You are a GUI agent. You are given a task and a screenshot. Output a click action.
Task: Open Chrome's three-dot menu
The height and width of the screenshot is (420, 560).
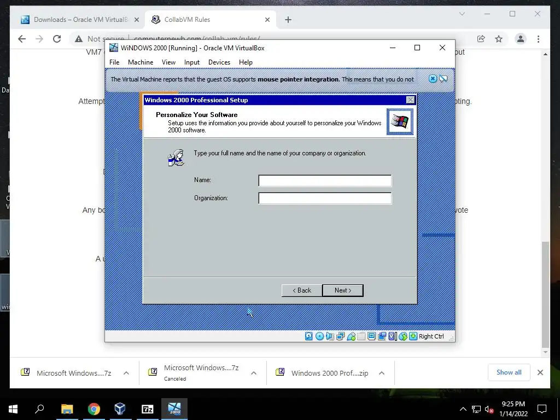[x=538, y=39]
